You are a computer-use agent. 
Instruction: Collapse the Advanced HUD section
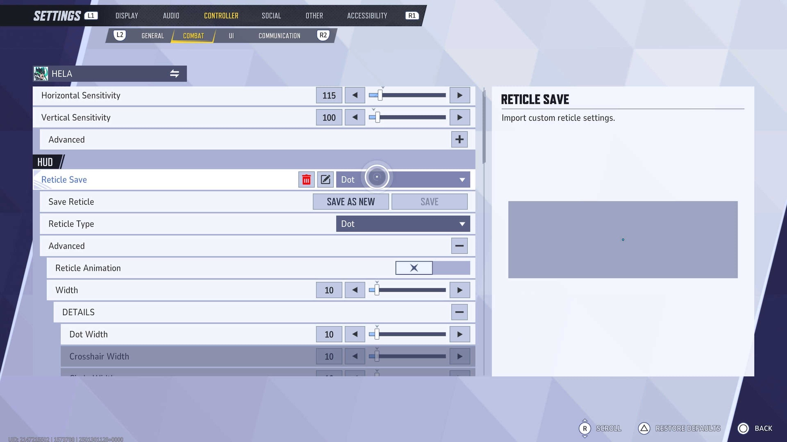459,246
